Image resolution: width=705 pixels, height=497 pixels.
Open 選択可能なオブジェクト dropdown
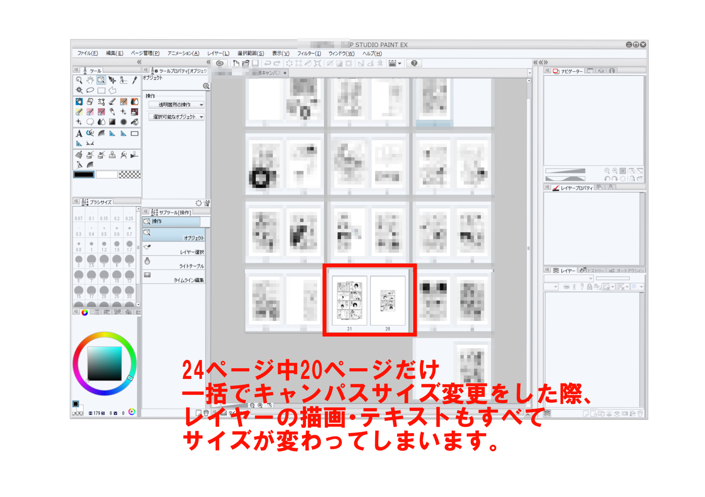click(x=176, y=117)
